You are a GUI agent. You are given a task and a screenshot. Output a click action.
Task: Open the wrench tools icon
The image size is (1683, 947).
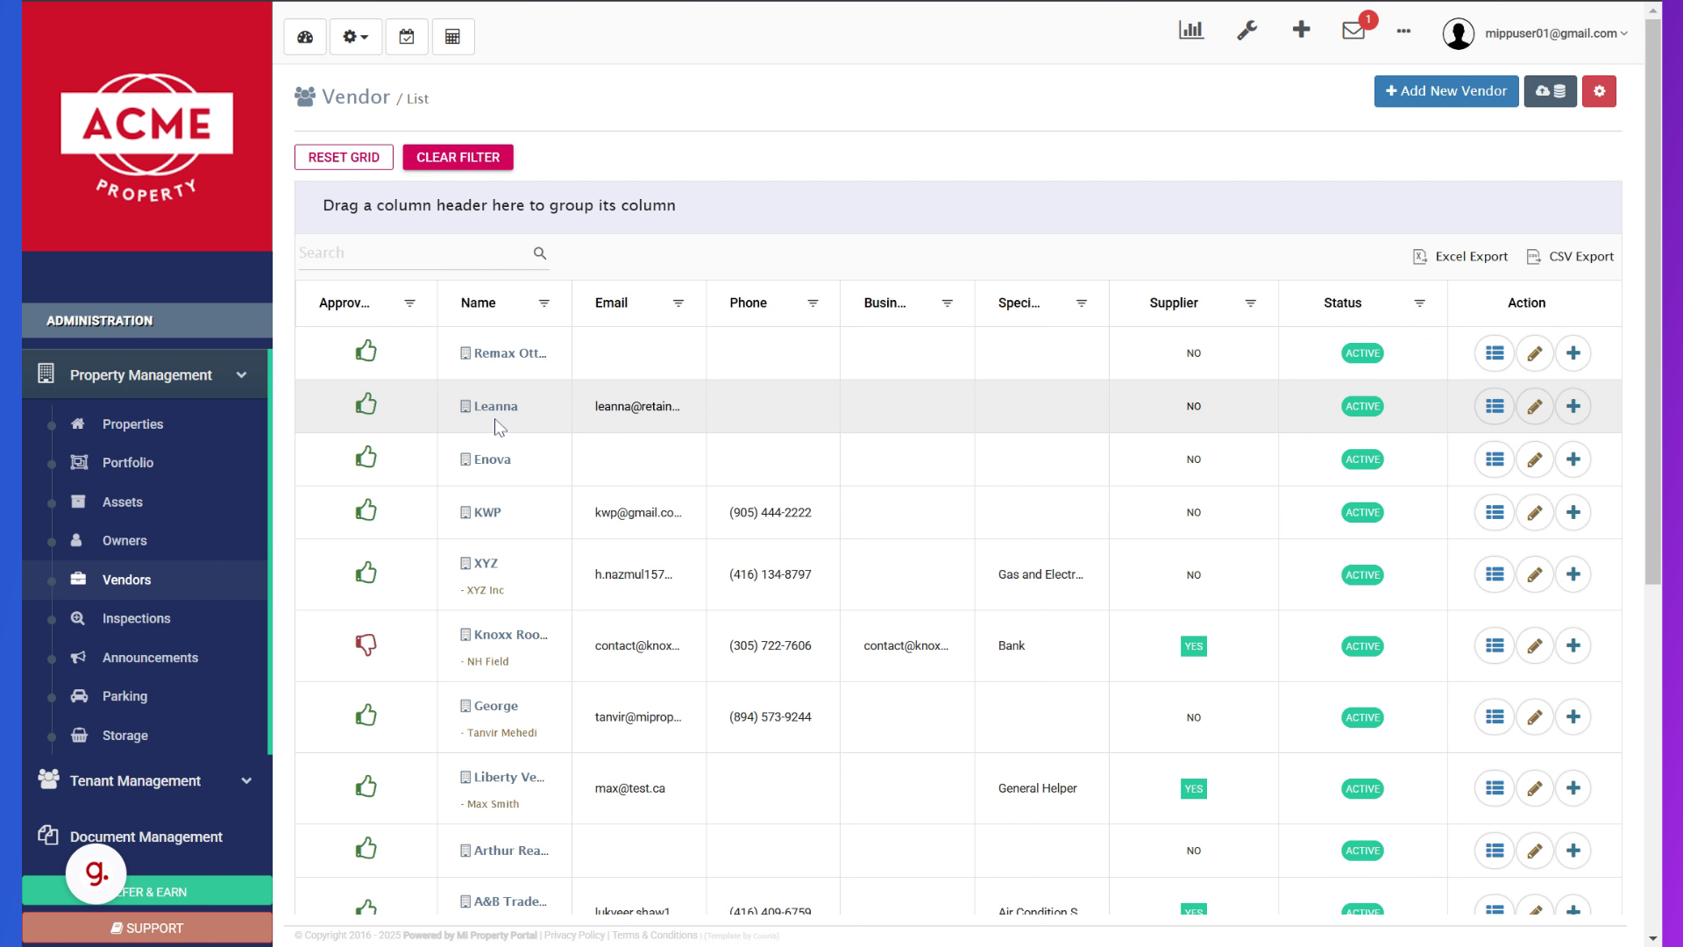point(1246,31)
